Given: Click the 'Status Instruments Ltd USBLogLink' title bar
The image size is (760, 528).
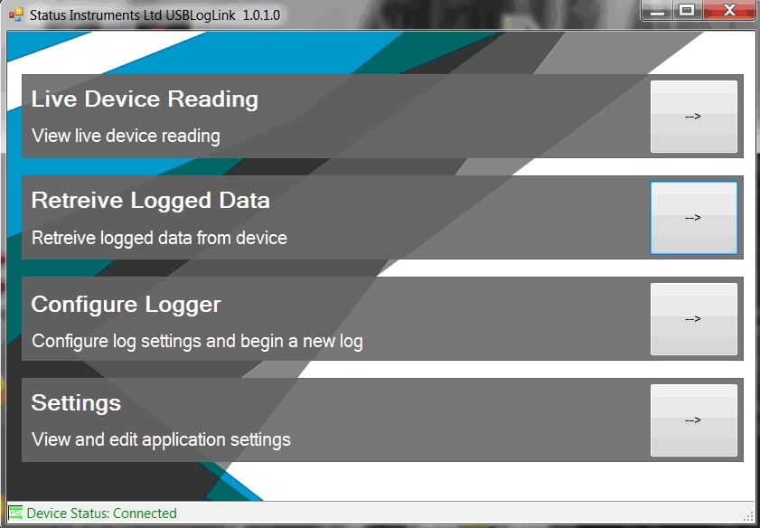Looking at the screenshot, I should pyautogui.click(x=361, y=15).
